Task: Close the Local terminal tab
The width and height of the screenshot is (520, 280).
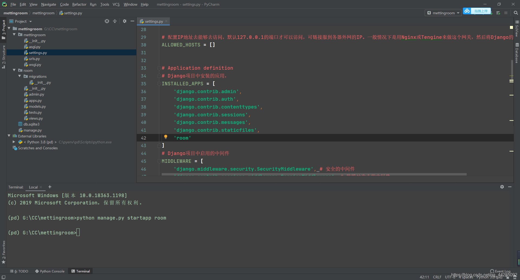Action: click(x=41, y=187)
